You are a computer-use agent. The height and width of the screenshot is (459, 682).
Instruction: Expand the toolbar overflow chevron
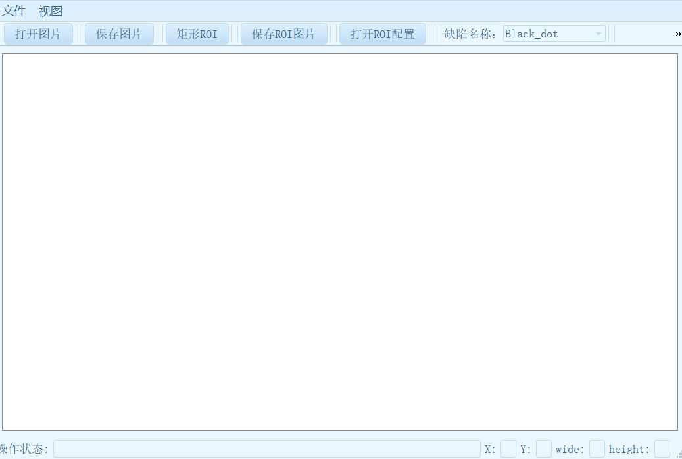pos(678,34)
